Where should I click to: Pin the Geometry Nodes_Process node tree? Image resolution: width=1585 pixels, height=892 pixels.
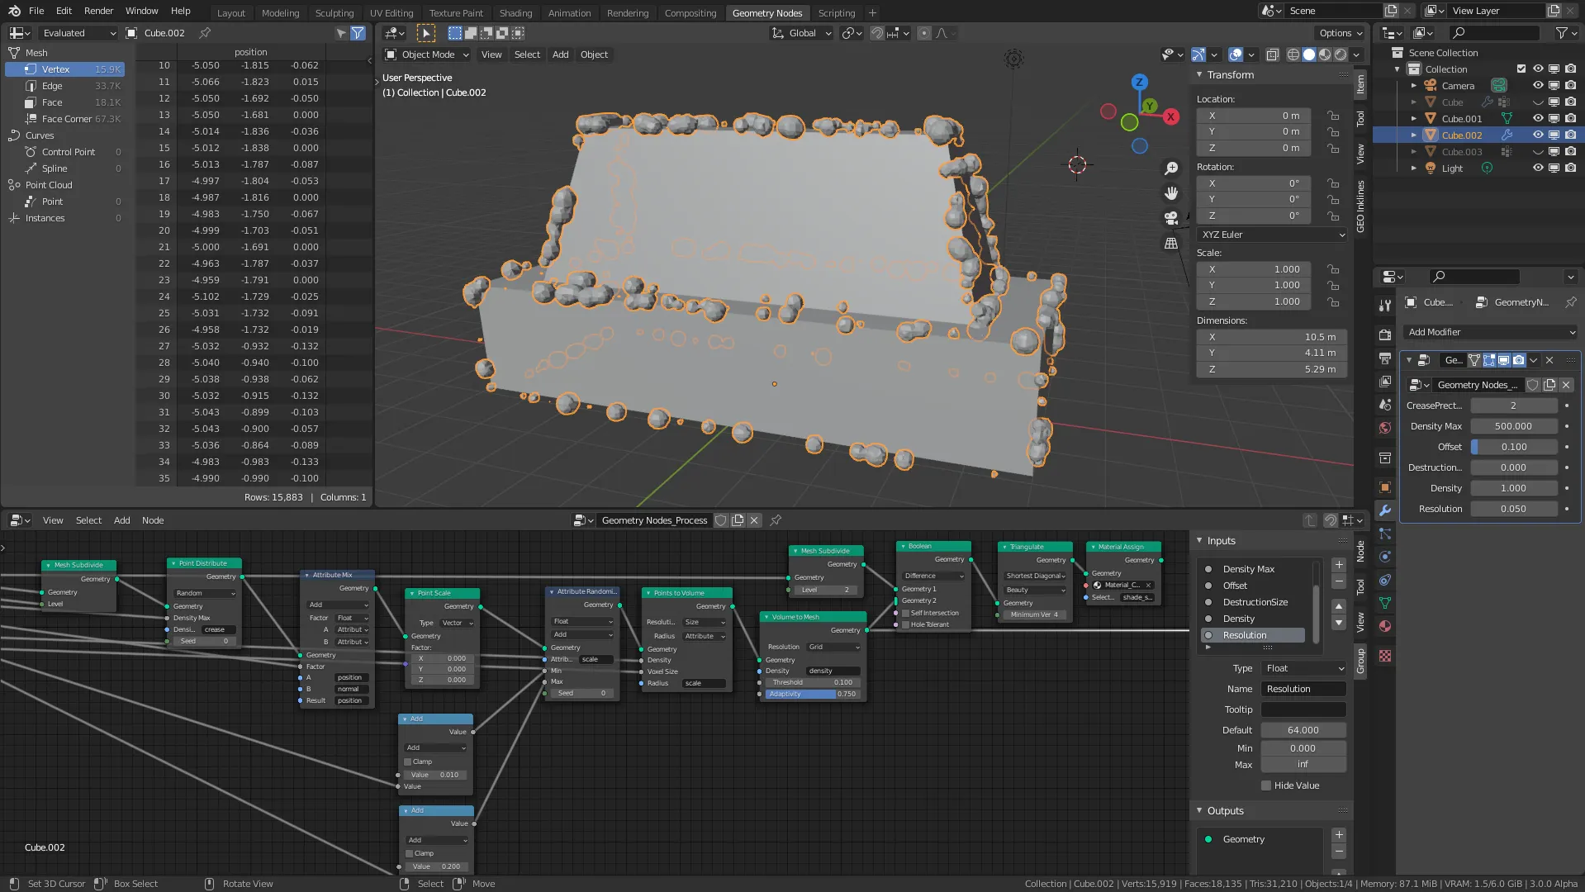coord(776,520)
